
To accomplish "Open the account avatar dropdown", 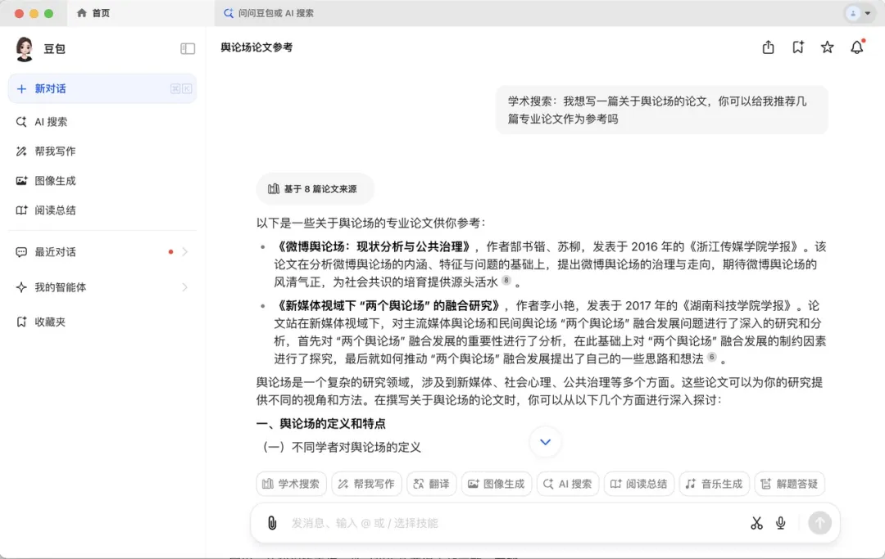I will click(858, 13).
